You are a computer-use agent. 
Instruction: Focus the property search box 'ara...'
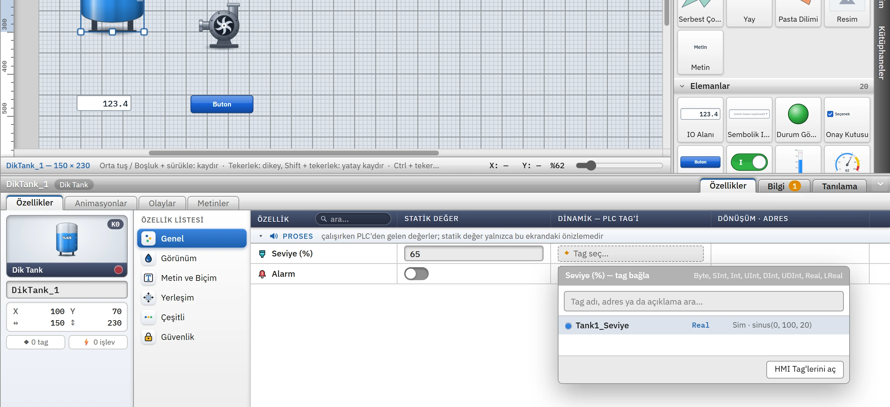(353, 219)
